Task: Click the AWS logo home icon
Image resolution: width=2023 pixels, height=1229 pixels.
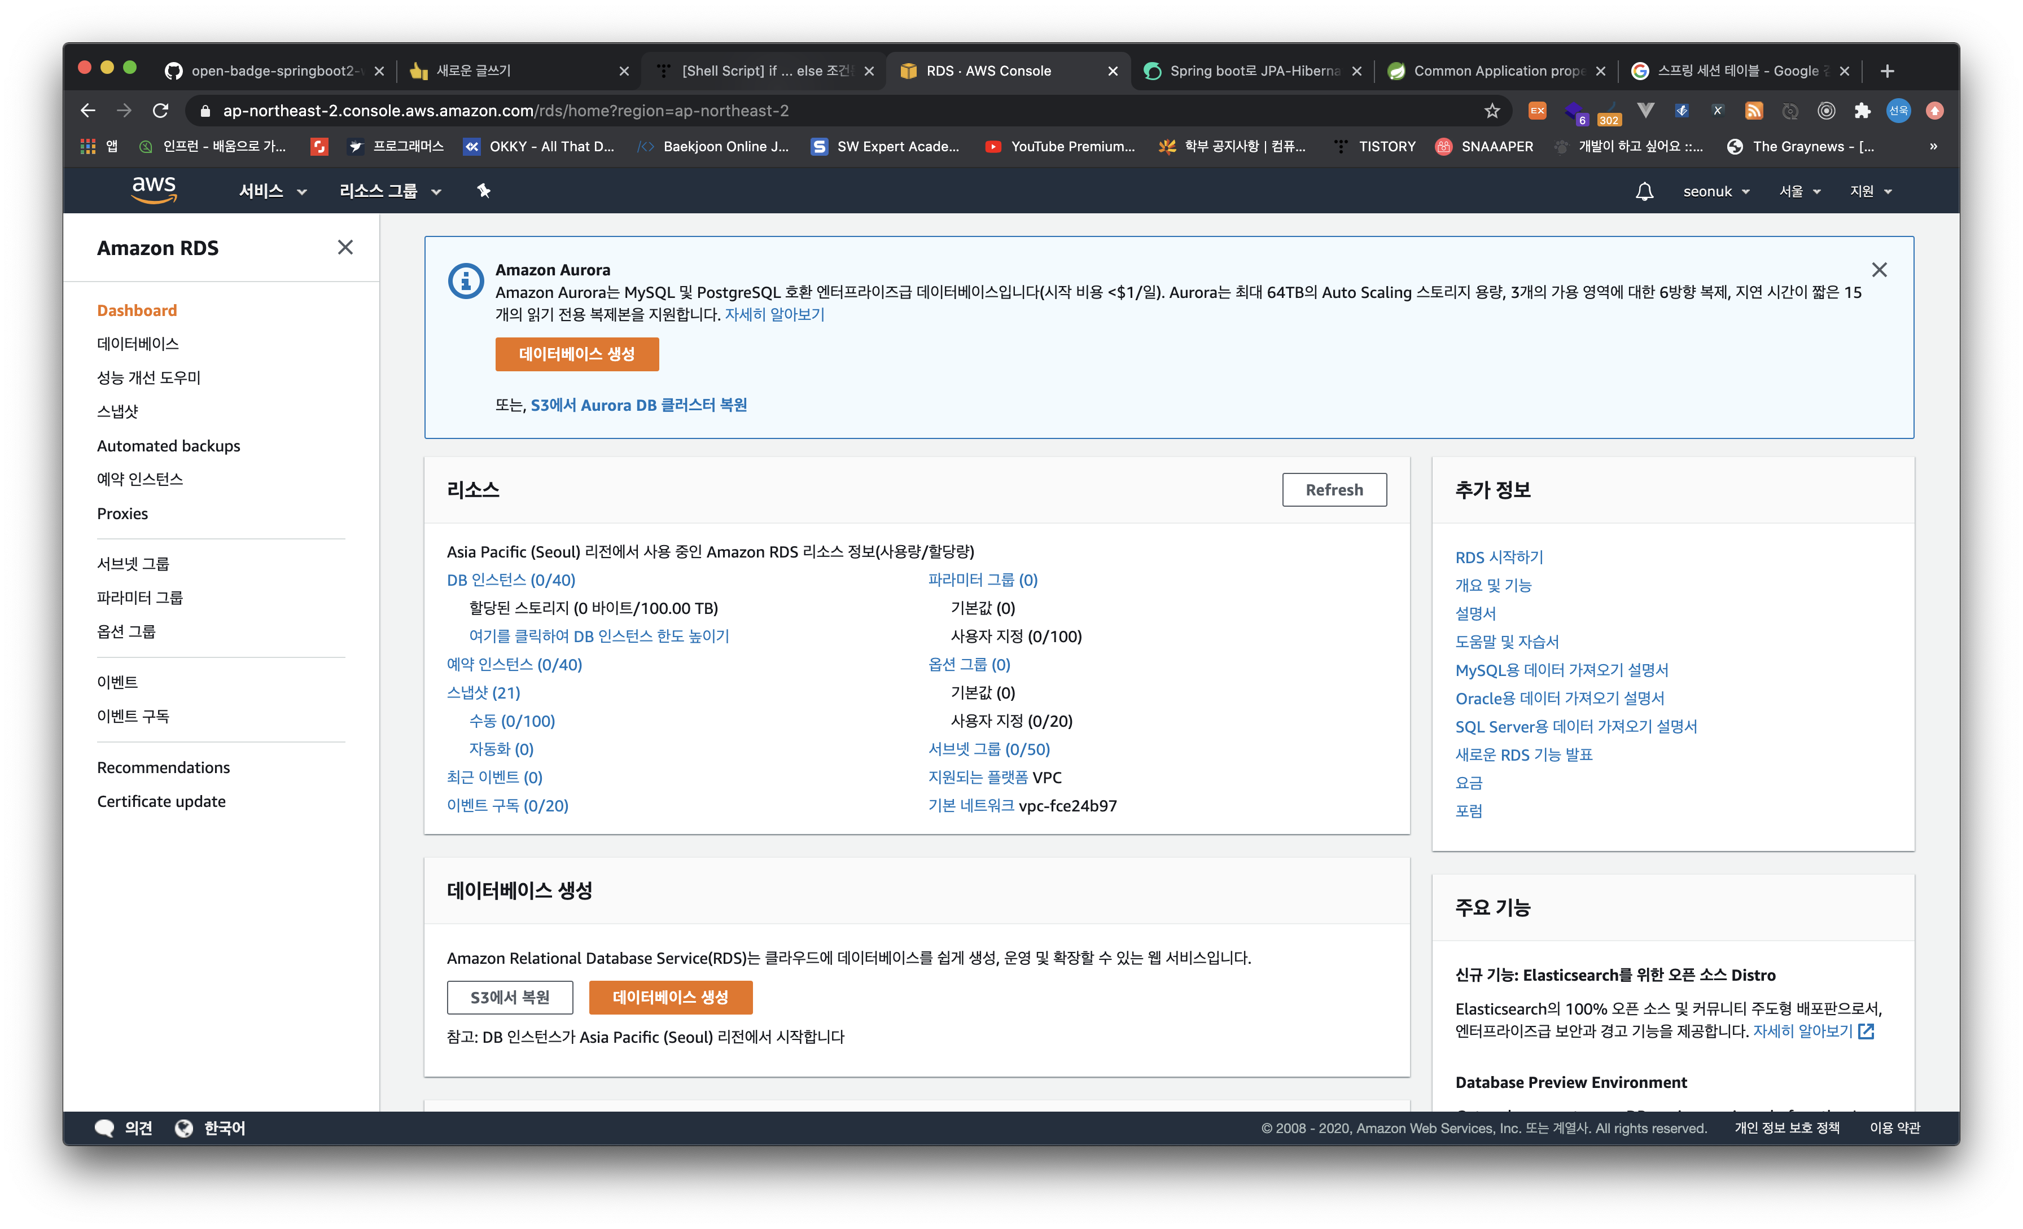Action: click(x=154, y=191)
